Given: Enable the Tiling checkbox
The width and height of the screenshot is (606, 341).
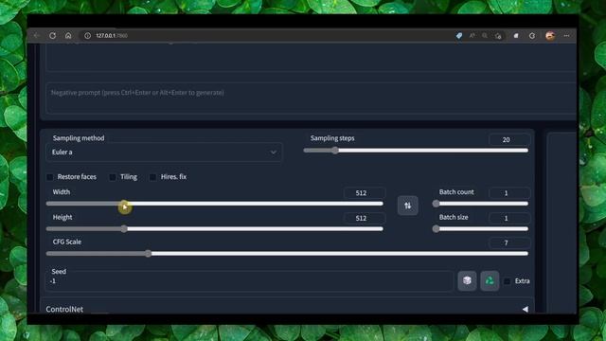Looking at the screenshot, I should click(x=113, y=177).
